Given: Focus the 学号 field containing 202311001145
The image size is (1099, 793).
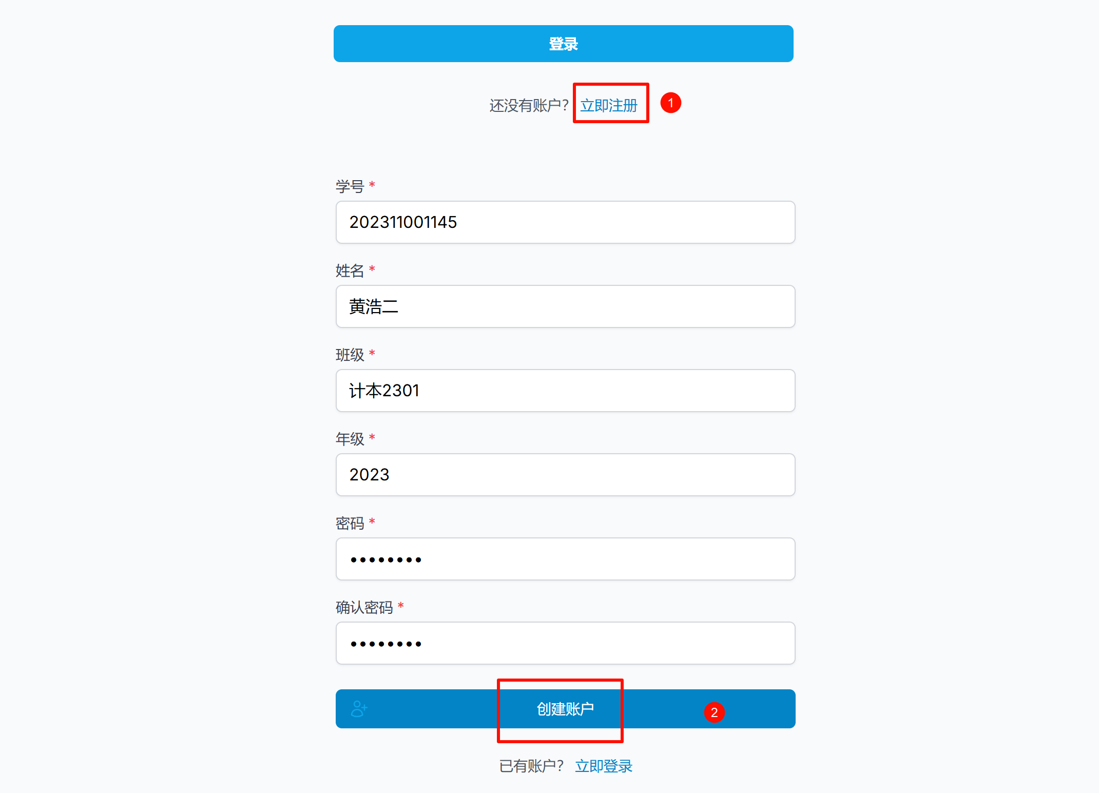Looking at the screenshot, I should click(x=565, y=222).
